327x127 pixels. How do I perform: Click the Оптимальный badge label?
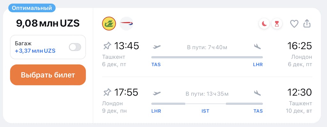32,8
